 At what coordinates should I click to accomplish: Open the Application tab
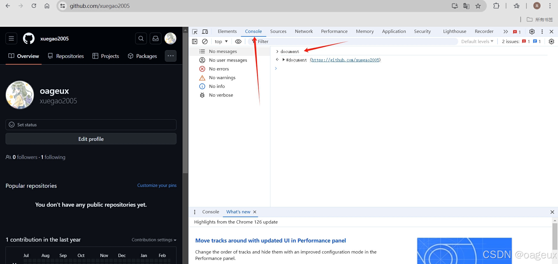pyautogui.click(x=394, y=31)
